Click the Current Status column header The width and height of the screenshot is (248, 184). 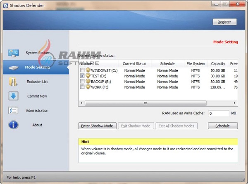pyautogui.click(x=134, y=64)
